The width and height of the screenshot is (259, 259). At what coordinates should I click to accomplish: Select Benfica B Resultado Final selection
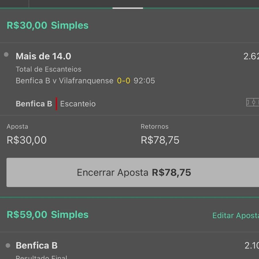pyautogui.click(x=37, y=245)
